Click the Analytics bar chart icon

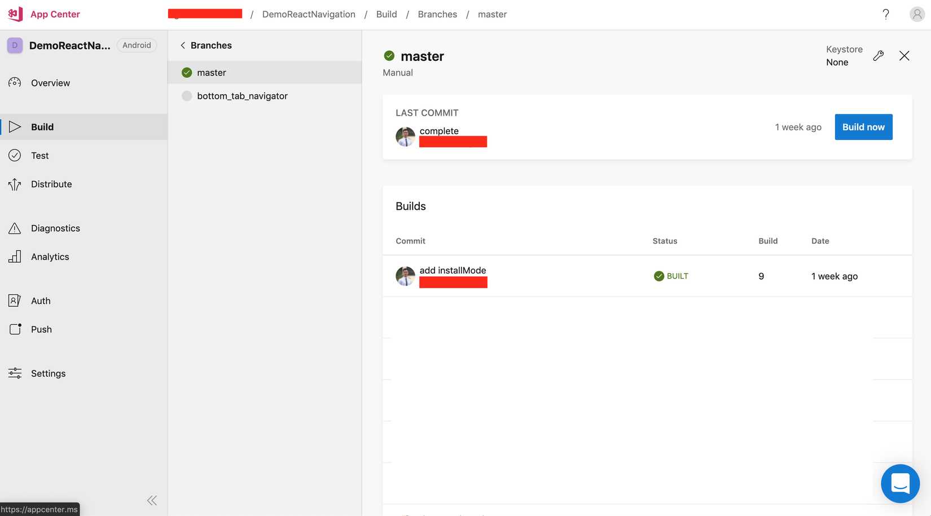pos(15,257)
